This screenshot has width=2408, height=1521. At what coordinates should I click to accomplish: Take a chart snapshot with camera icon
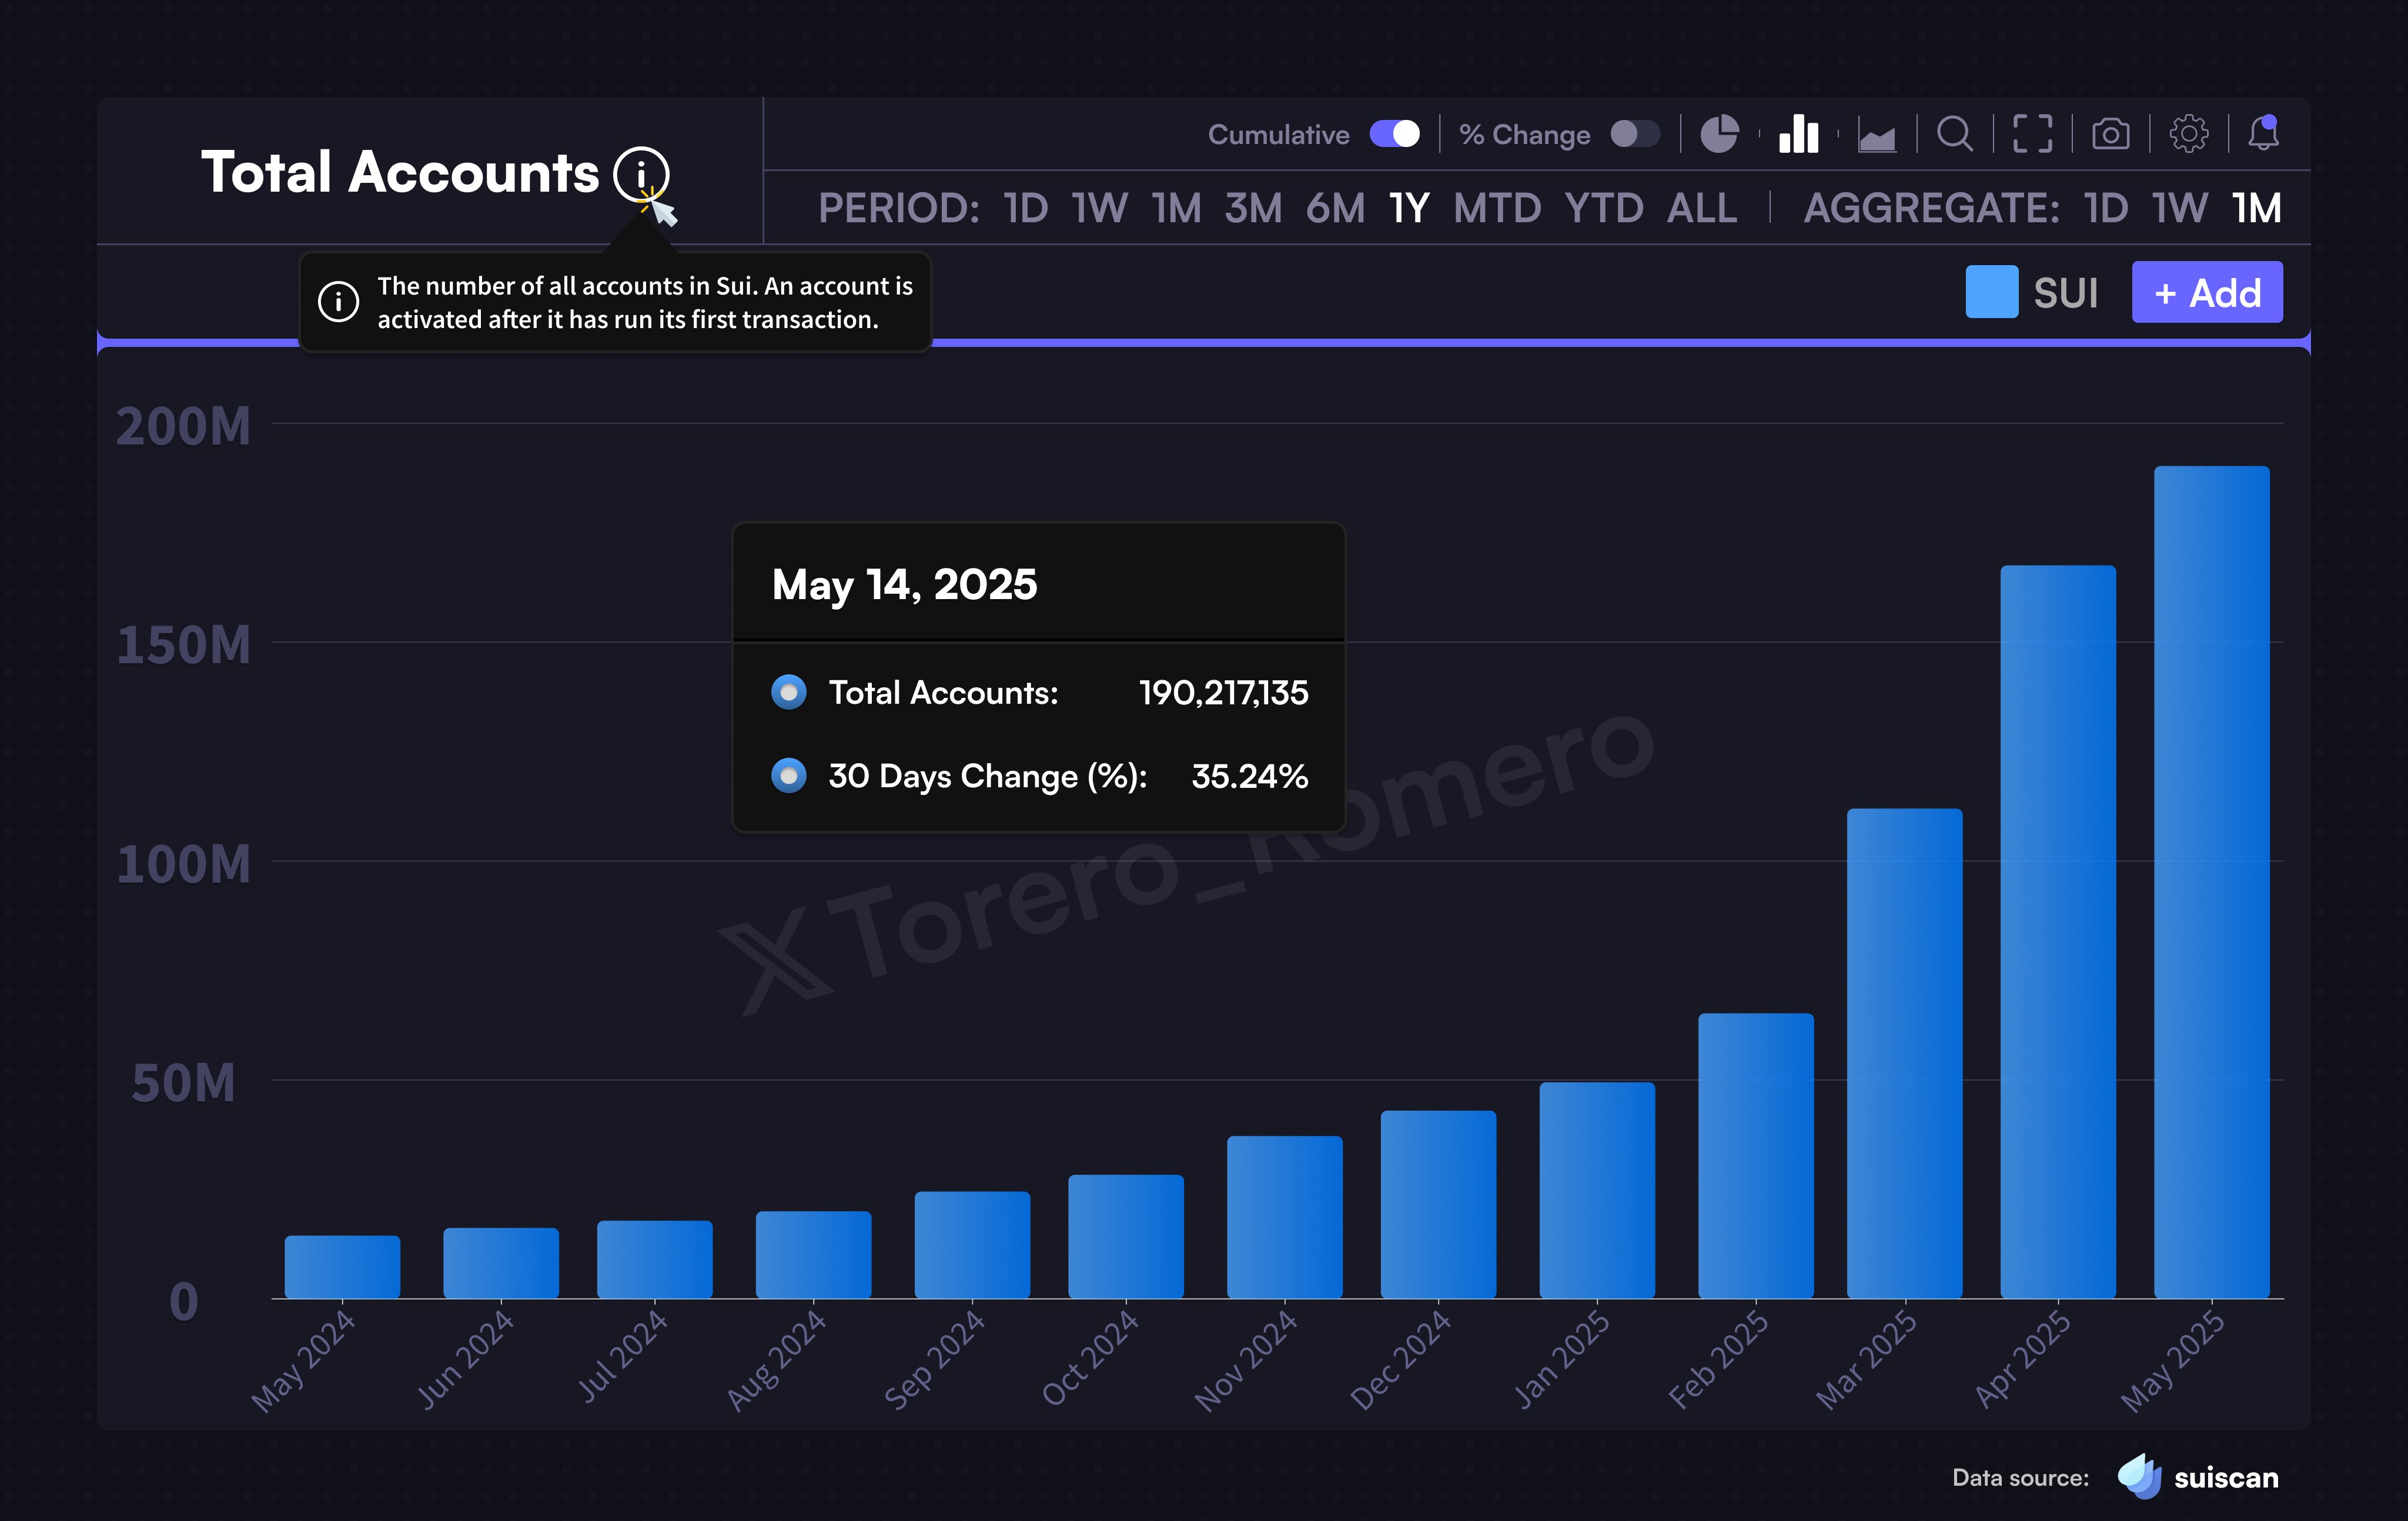(x=2110, y=134)
